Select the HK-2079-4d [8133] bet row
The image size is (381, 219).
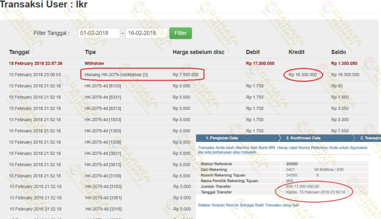189,86
